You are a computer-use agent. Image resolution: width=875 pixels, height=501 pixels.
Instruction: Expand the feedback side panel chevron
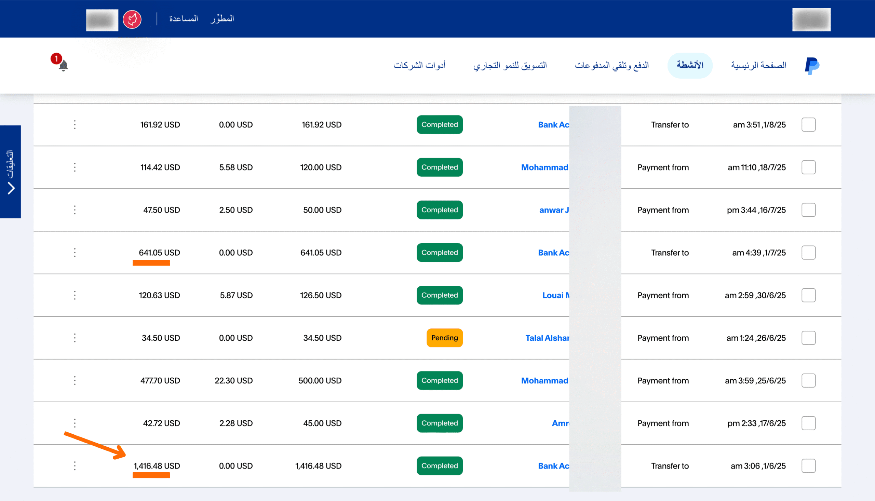(11, 188)
